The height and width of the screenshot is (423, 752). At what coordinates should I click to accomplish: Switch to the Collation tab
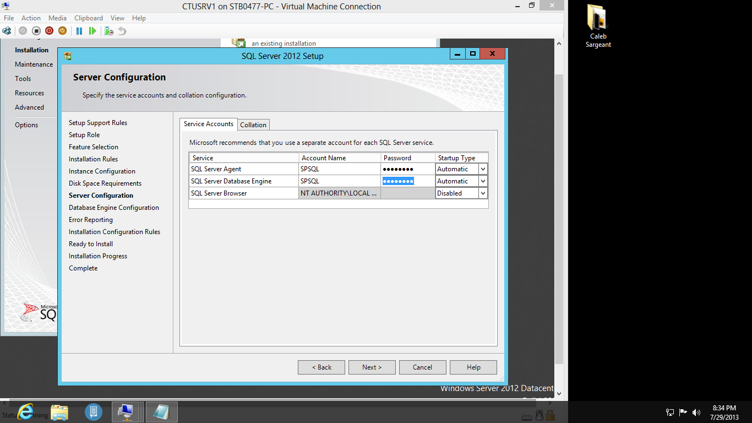(x=253, y=124)
